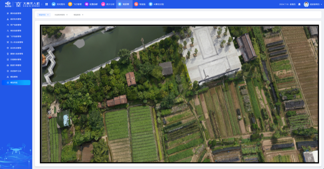Open 长势分析 growth analysis module
The height and width of the screenshot is (169, 324).
(x=91, y=4)
